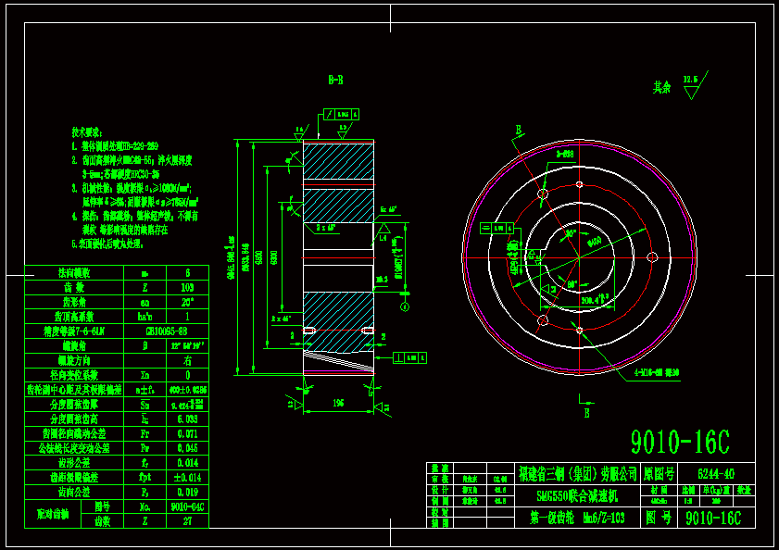Click the "6.039" chordal height value
779x550 pixels.
coord(187,419)
